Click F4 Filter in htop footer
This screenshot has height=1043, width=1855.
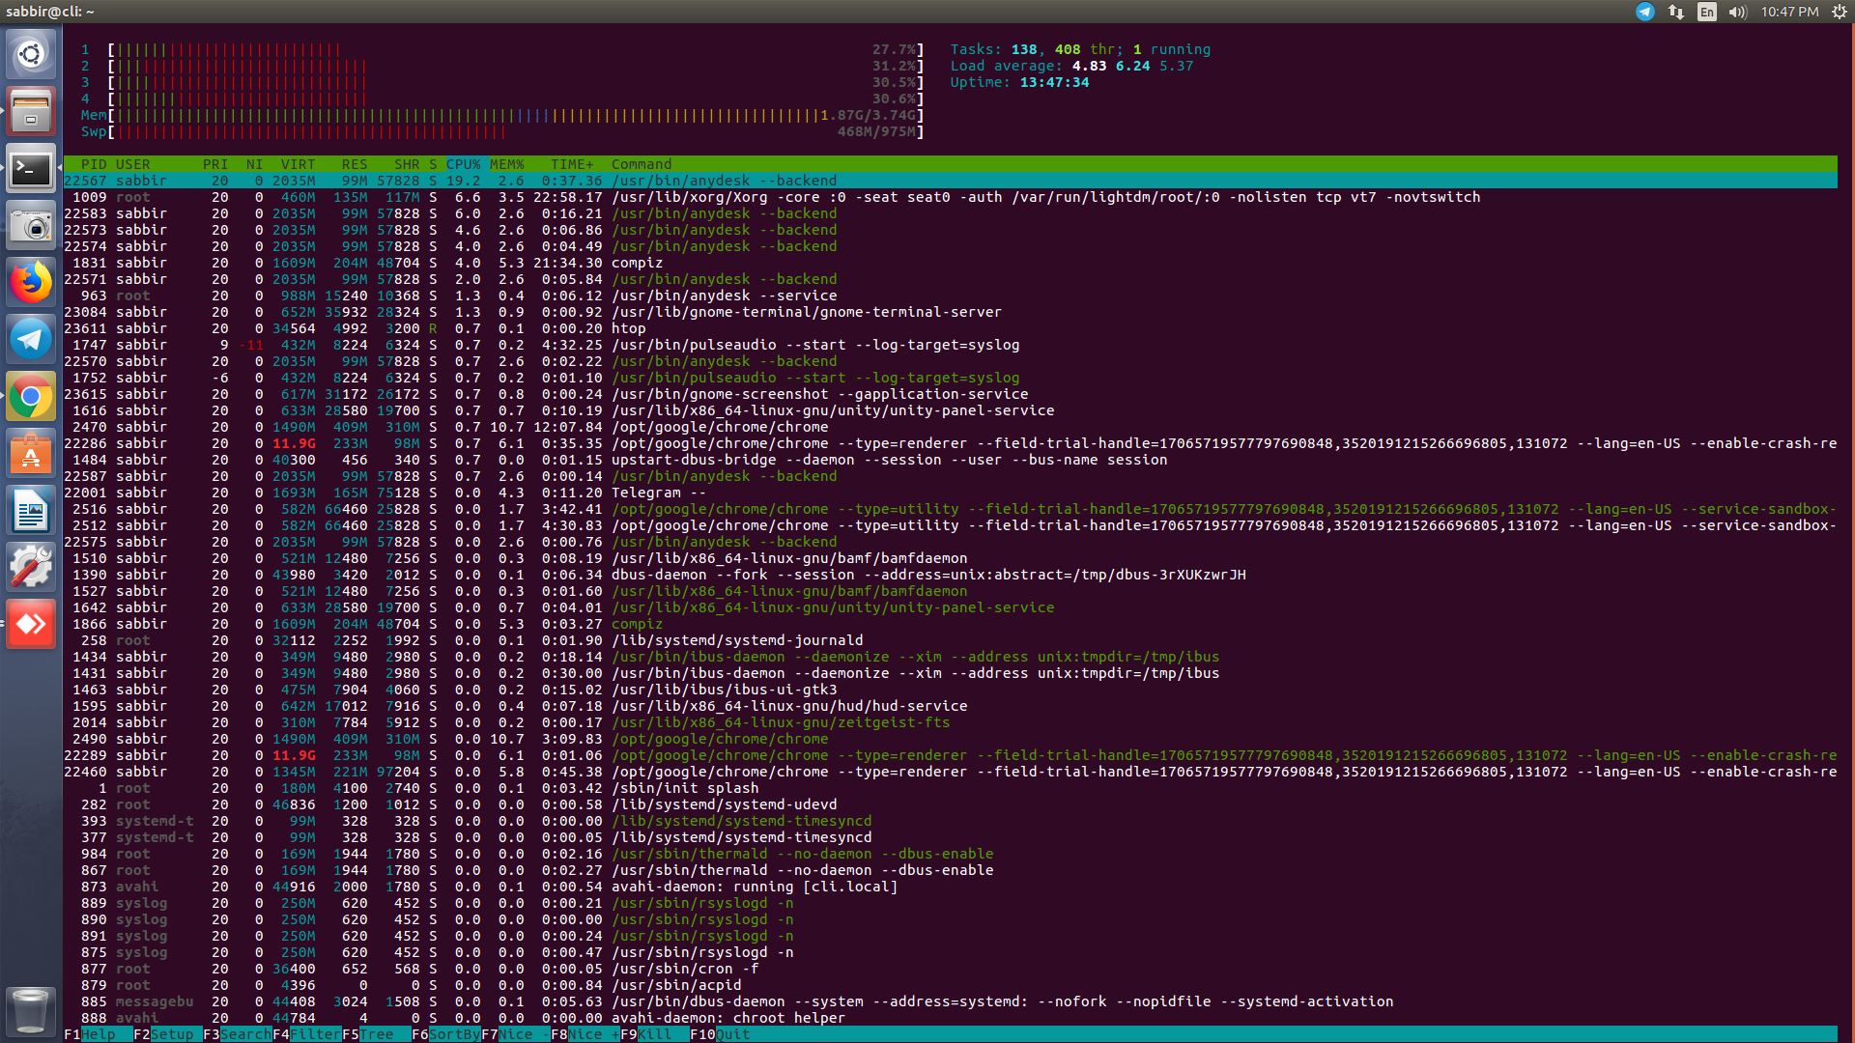click(307, 1034)
